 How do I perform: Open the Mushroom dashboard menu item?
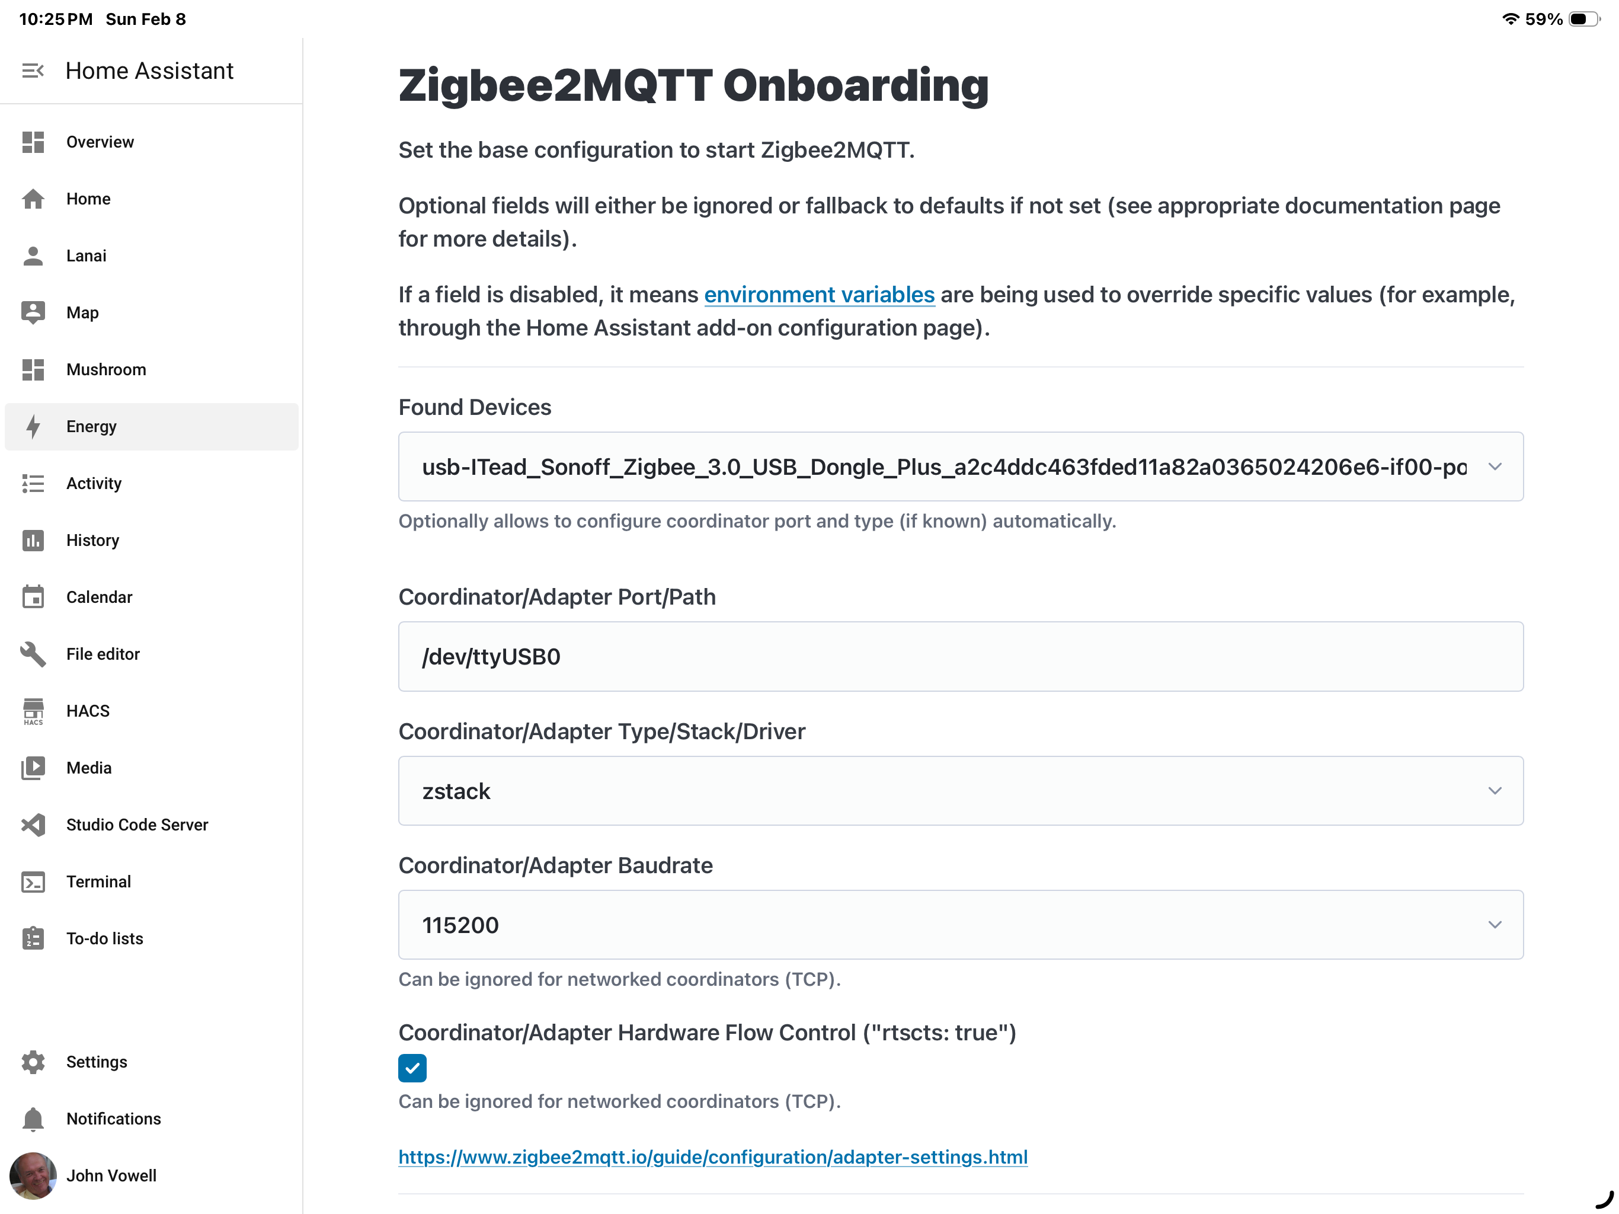tap(106, 370)
